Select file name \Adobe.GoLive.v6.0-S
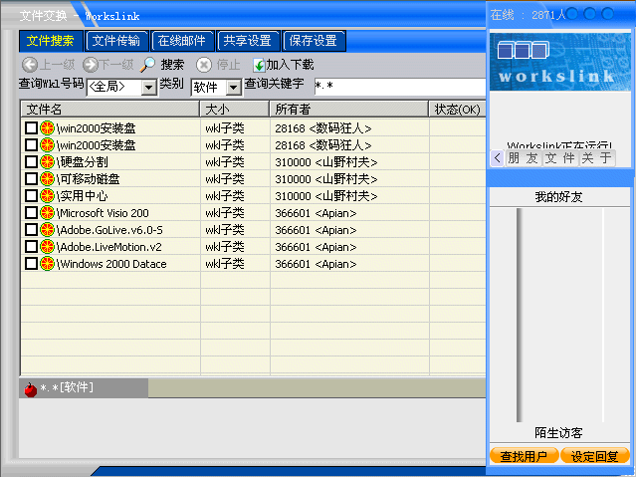 [109, 230]
